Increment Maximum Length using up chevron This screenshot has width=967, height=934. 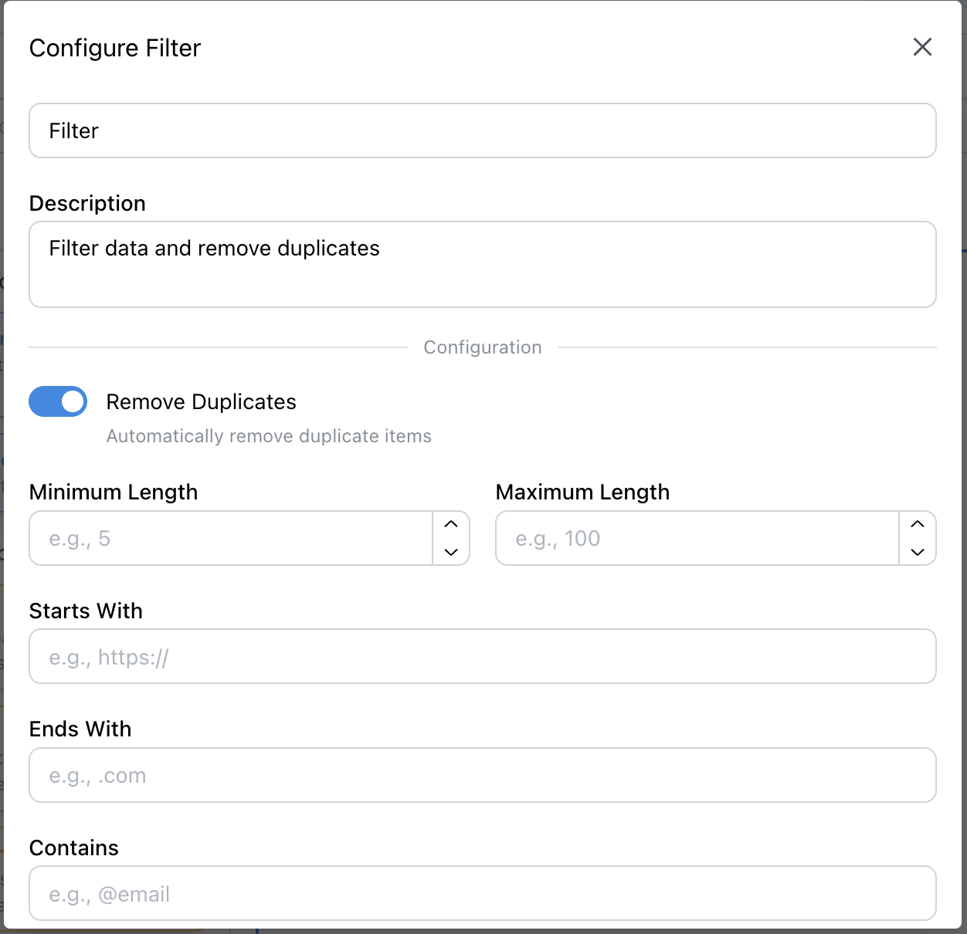[918, 524]
